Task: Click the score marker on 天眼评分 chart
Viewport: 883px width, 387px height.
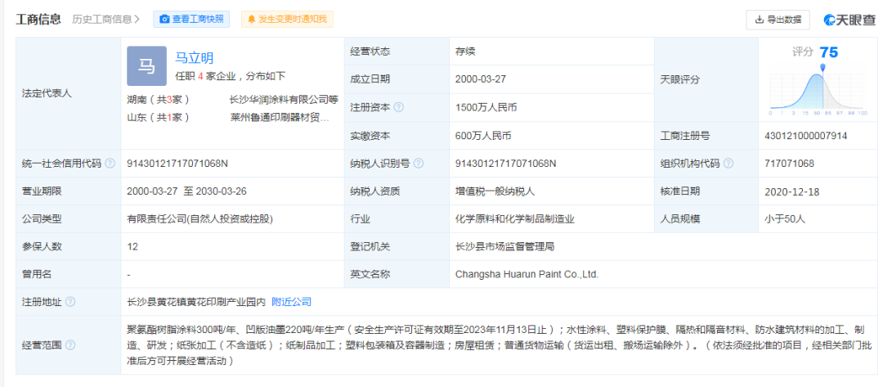Action: click(822, 67)
